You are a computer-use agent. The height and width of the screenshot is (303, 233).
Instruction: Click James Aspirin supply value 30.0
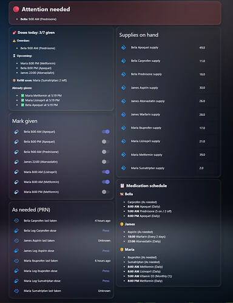pyautogui.click(x=202, y=87)
